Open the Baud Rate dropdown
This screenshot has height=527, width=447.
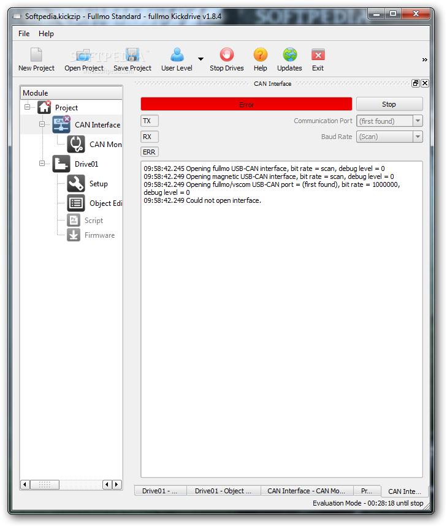(x=418, y=137)
